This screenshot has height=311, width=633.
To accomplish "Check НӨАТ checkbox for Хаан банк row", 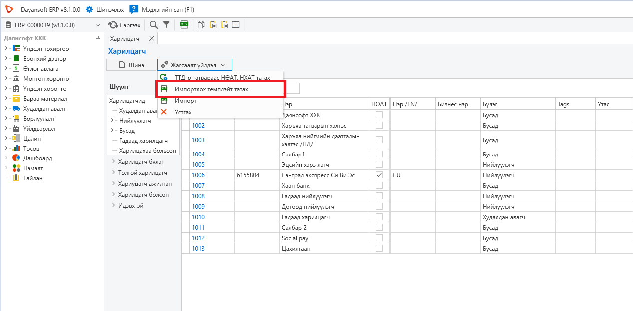I will (379, 185).
